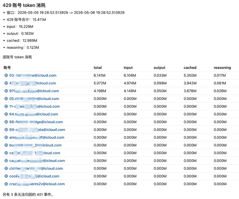Viewport: 239px width, 199px height.
Task: Click the '另有 3 条无法归因的 401 事件' note
Action: coord(28,194)
